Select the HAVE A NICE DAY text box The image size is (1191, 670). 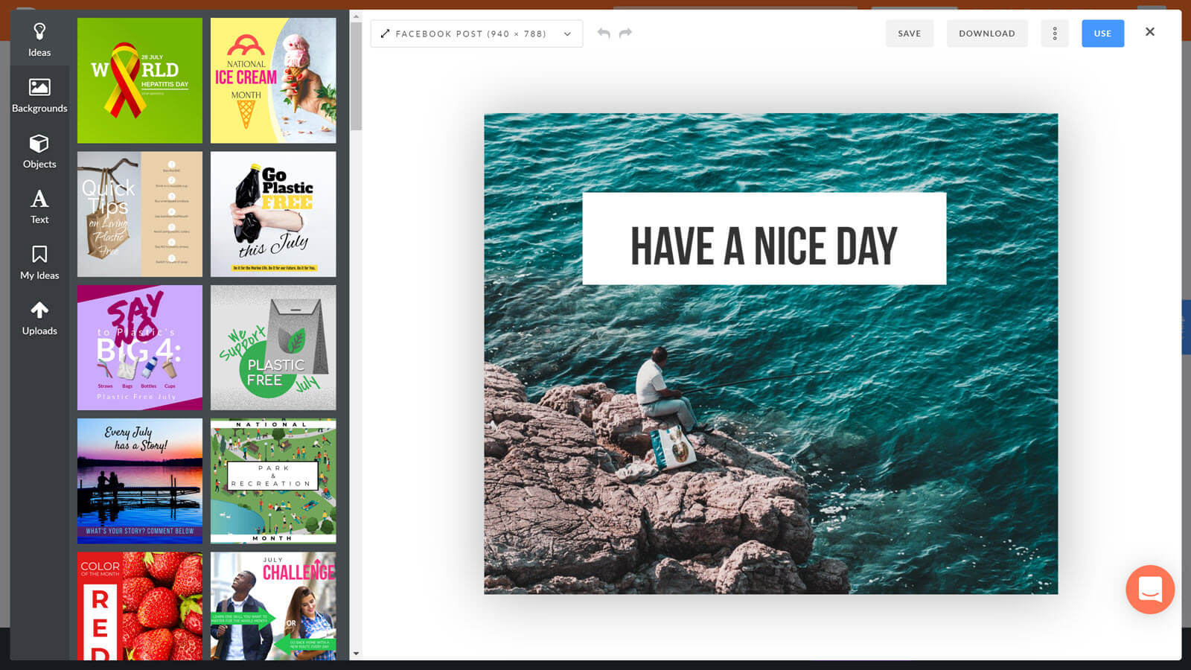[x=764, y=239]
